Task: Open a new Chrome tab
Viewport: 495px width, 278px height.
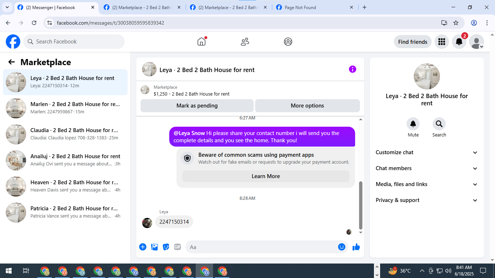Action: 365,7
